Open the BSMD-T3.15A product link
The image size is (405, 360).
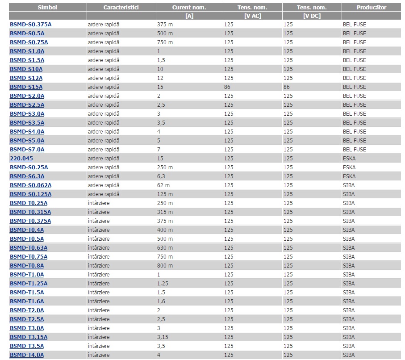[x=29, y=337]
